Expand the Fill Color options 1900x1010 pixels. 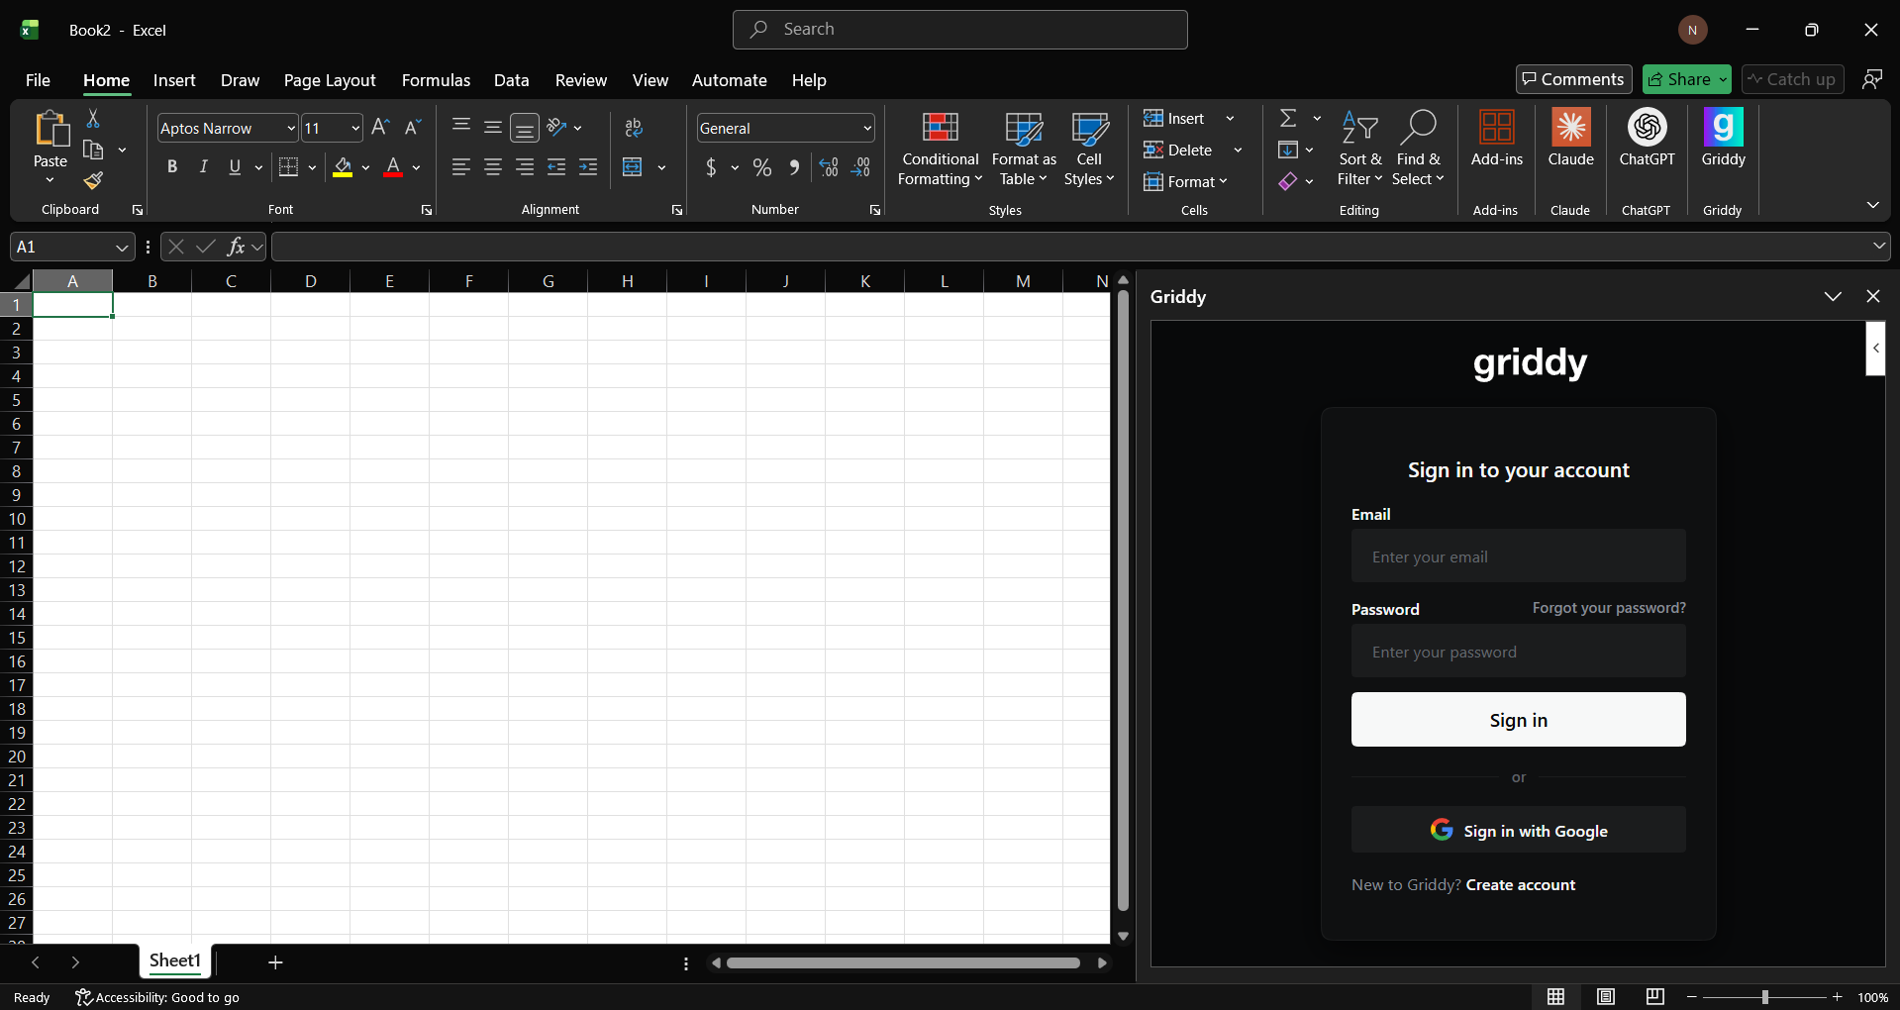click(364, 167)
